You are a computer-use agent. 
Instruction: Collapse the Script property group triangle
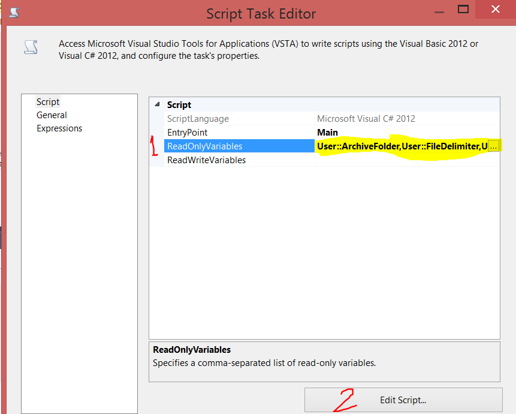tap(156, 104)
